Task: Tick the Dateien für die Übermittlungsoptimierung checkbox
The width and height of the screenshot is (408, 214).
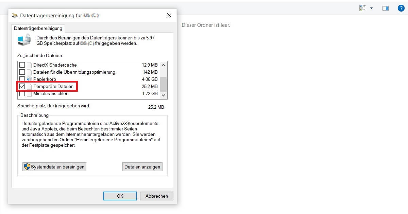Action: [x=22, y=72]
